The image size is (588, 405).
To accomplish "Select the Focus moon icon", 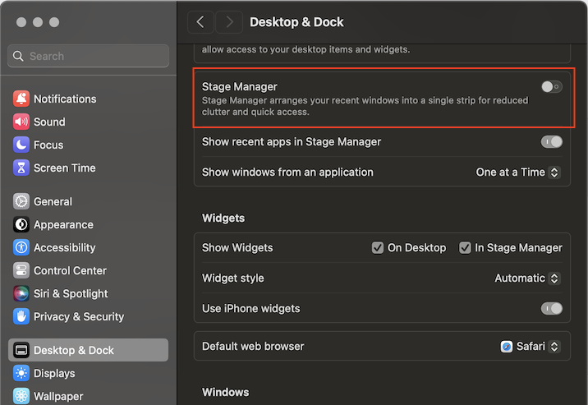I will 21,145.
